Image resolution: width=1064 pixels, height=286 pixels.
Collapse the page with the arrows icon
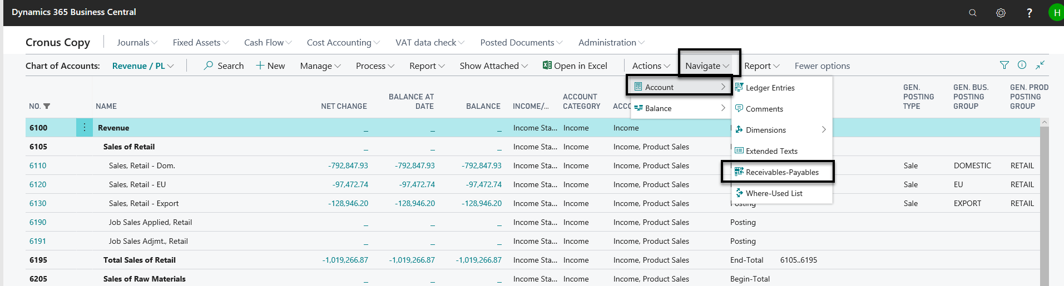pyautogui.click(x=1040, y=65)
